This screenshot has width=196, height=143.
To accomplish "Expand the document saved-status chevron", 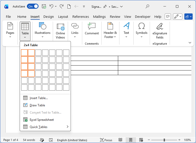I will (x=121, y=6).
